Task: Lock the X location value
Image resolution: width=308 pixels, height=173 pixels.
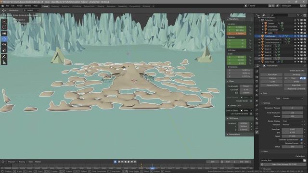Action: [250, 27]
